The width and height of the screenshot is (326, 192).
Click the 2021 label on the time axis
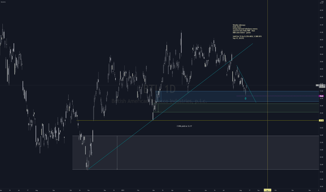(123, 190)
